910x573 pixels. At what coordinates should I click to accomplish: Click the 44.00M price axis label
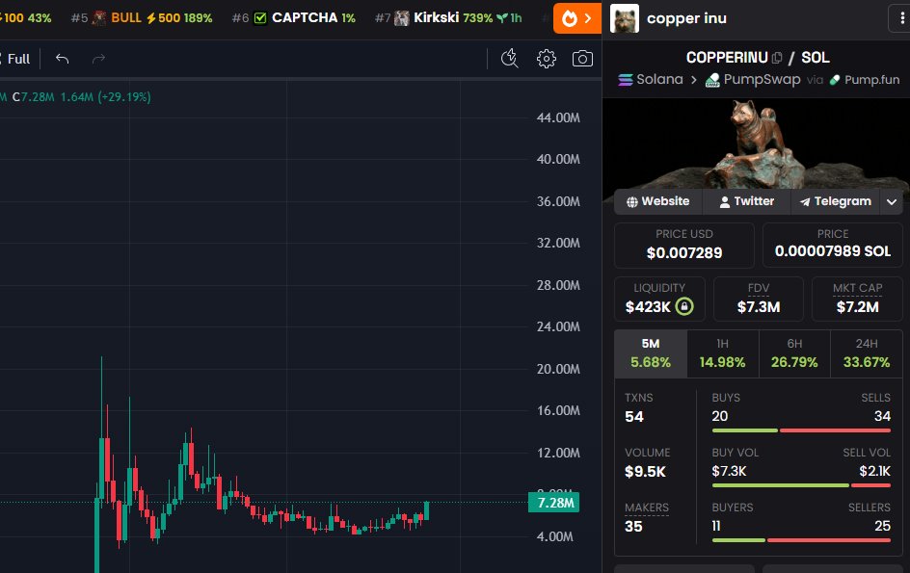pyautogui.click(x=558, y=117)
